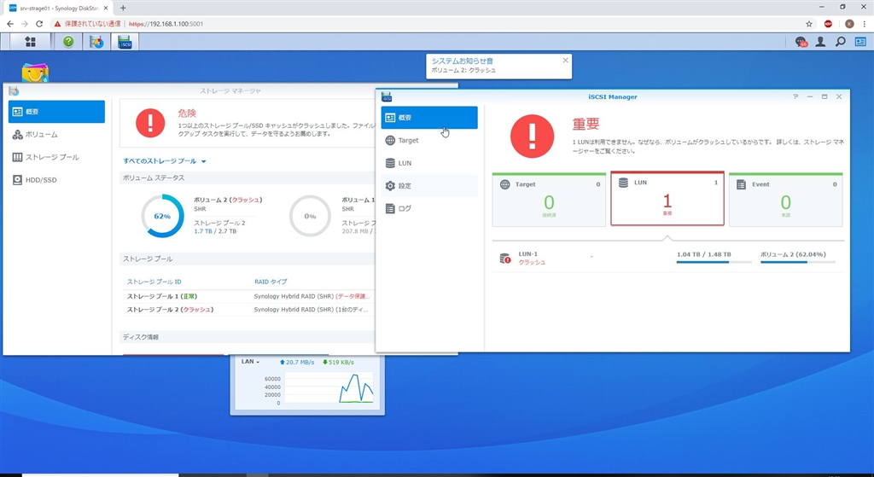Select 設定 in iSCSI Manager sidebar
This screenshot has width=874, height=477.
pyautogui.click(x=429, y=185)
